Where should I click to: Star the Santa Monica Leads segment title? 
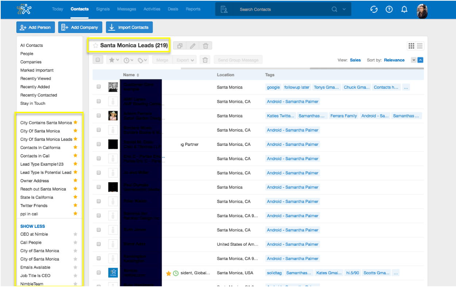[96, 46]
